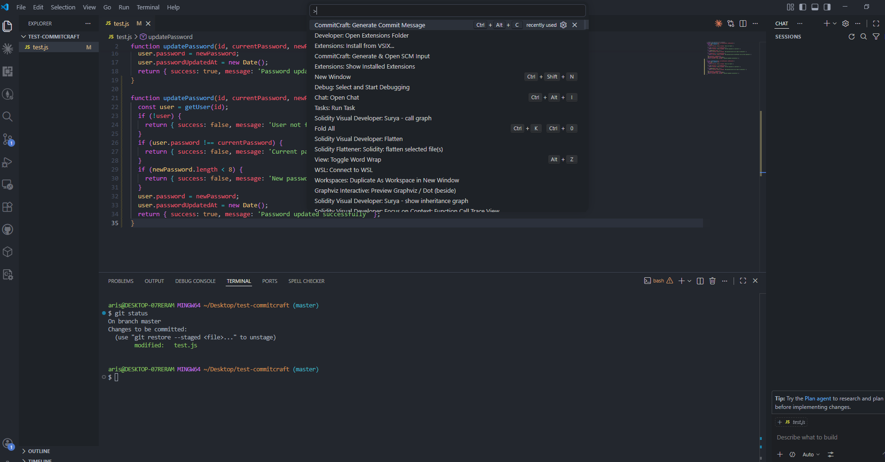Open the editor More Actions menu

[755, 23]
